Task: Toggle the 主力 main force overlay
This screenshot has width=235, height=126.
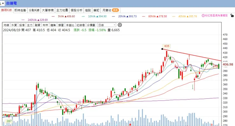Action: coord(30,25)
